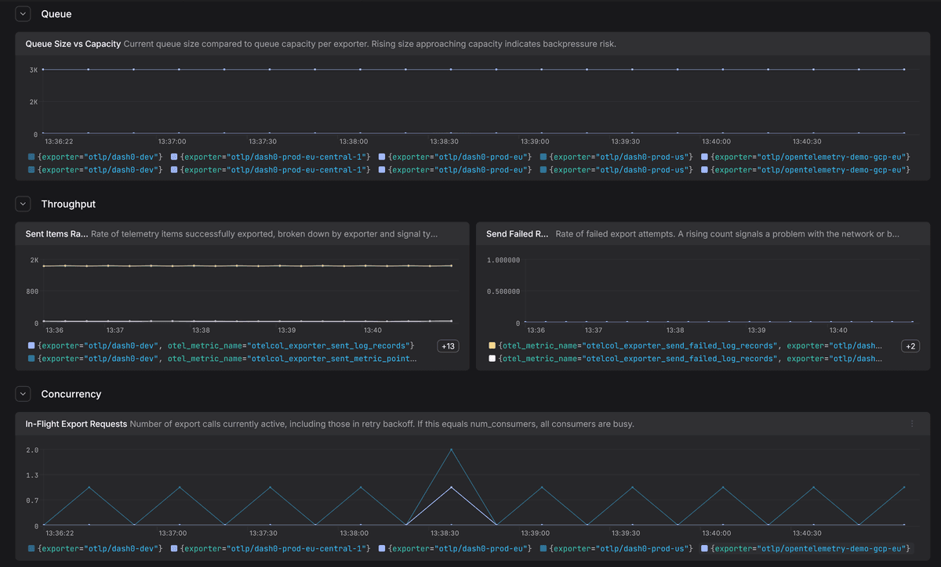Open In-Flight Export Requests panel options menu
The height and width of the screenshot is (567, 941).
click(912, 424)
